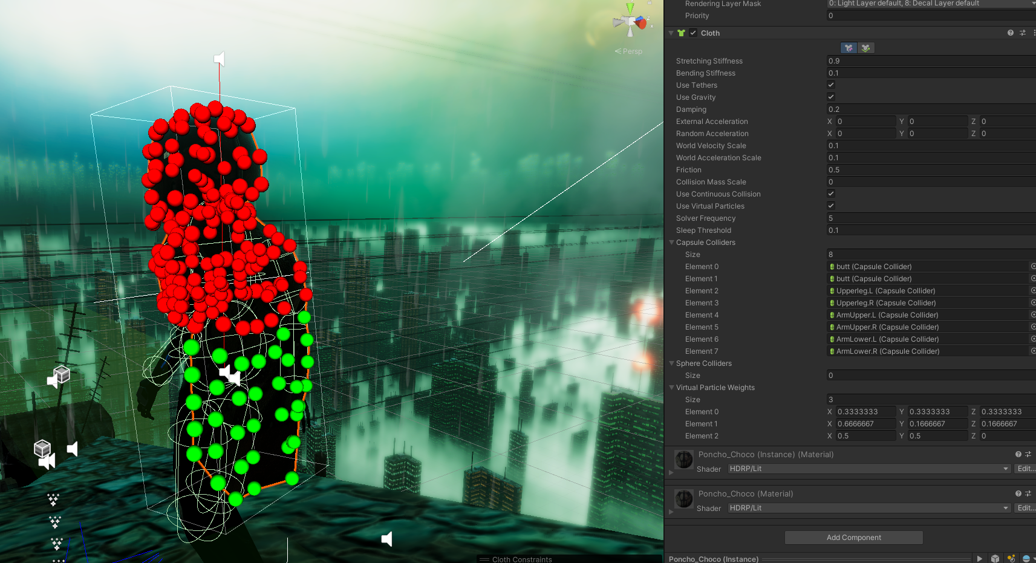This screenshot has height=563, width=1036.
Task: Click Priority value field
Action: click(931, 16)
